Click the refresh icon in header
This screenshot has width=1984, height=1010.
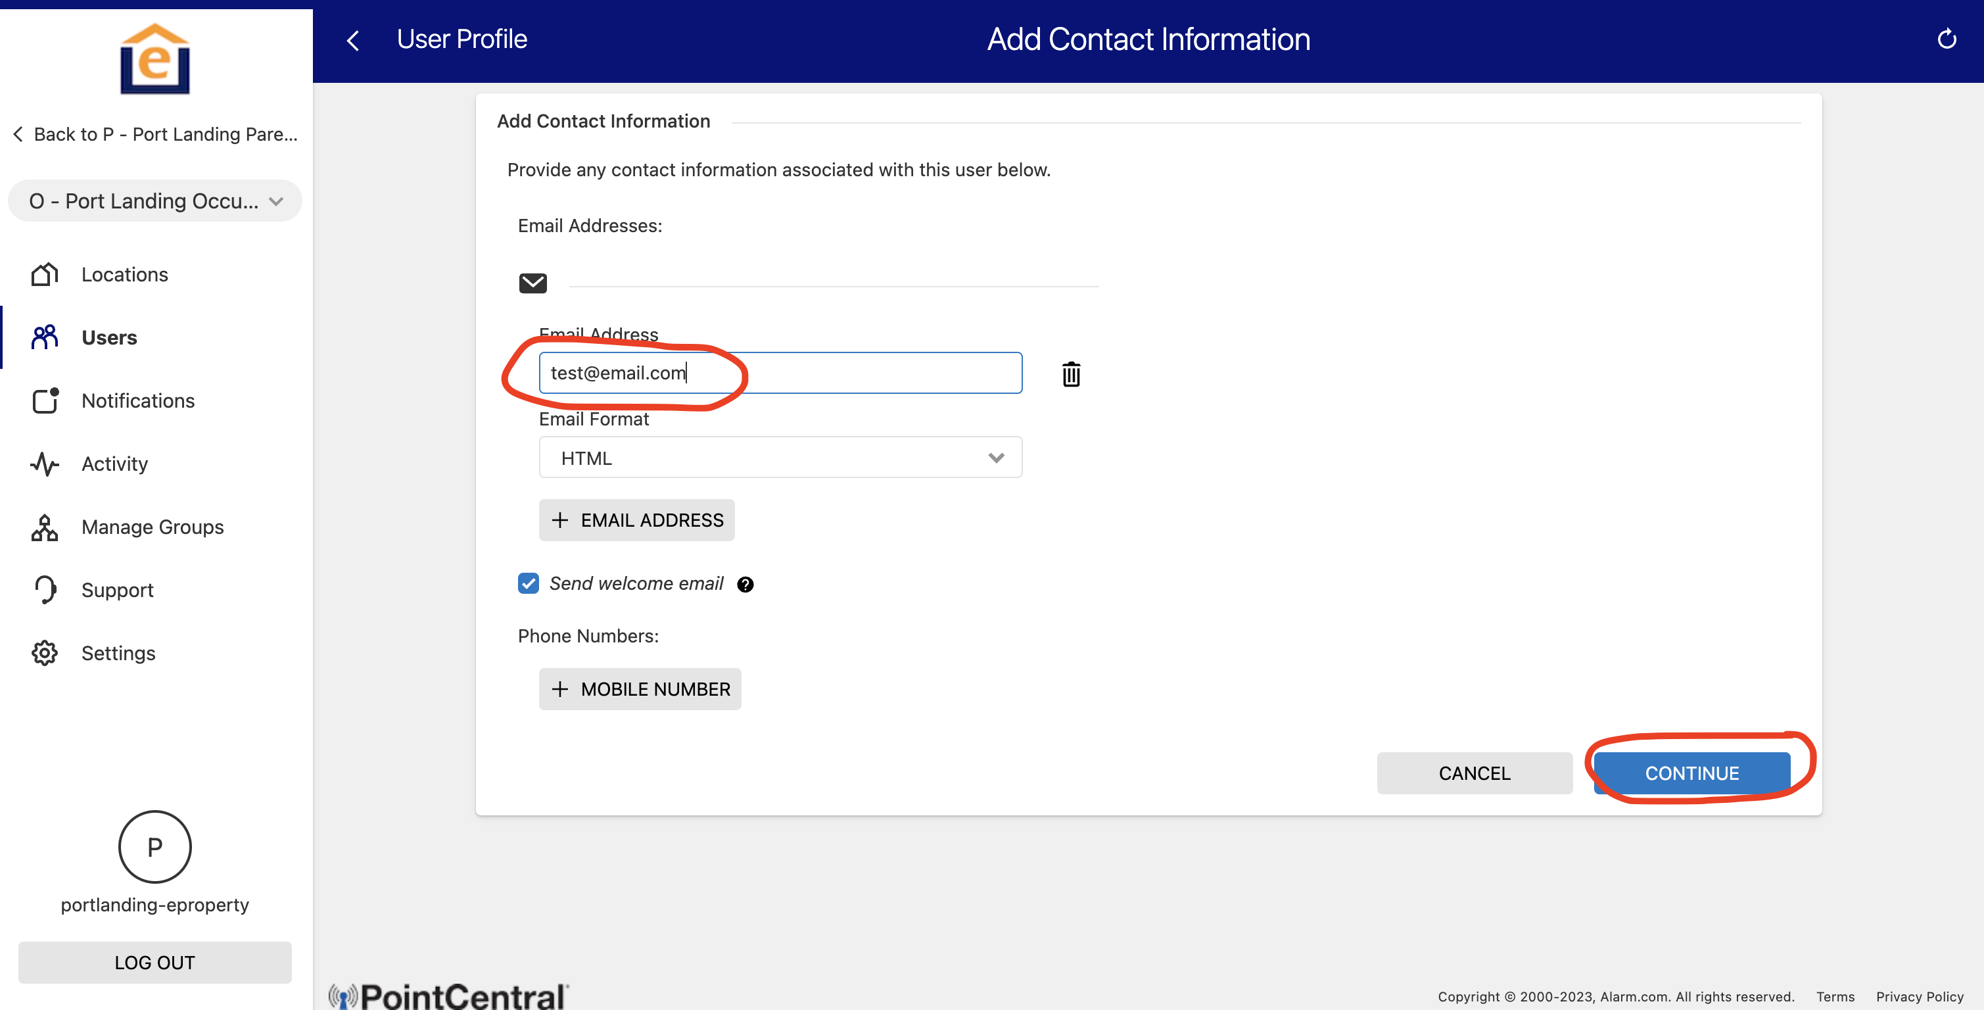(1945, 39)
